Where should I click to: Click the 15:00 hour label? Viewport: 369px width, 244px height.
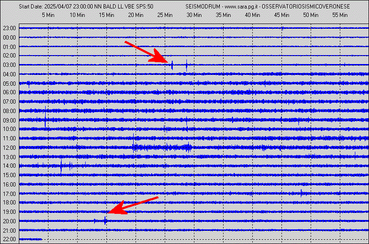[x=9, y=175]
